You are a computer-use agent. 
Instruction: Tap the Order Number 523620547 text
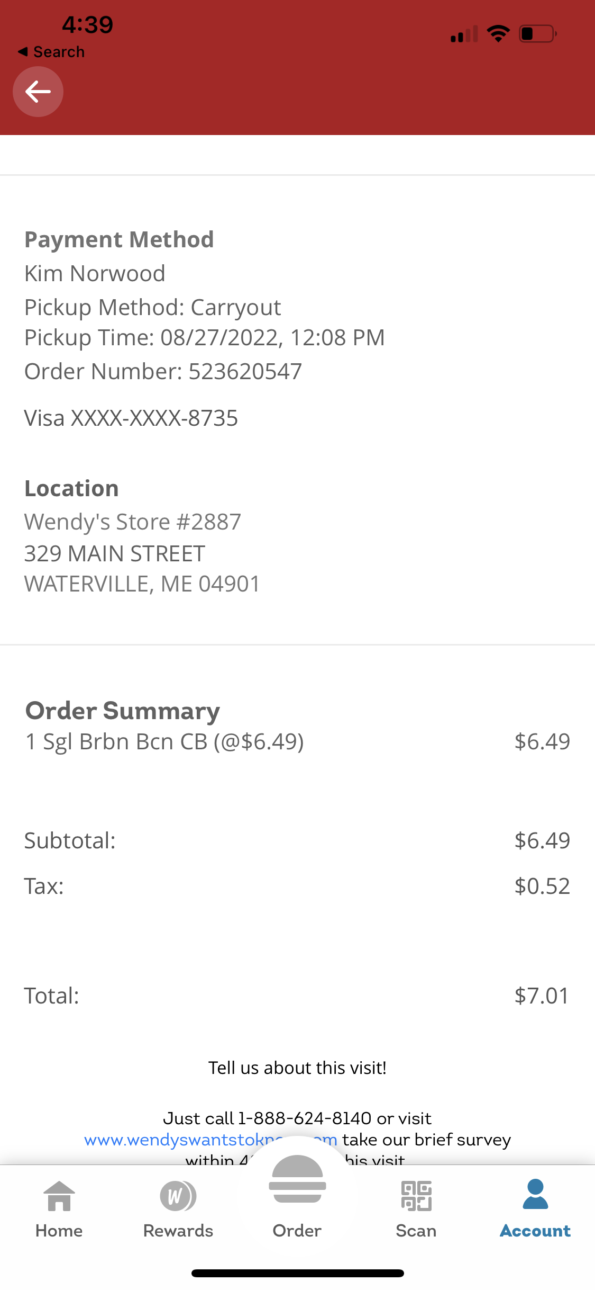click(163, 371)
